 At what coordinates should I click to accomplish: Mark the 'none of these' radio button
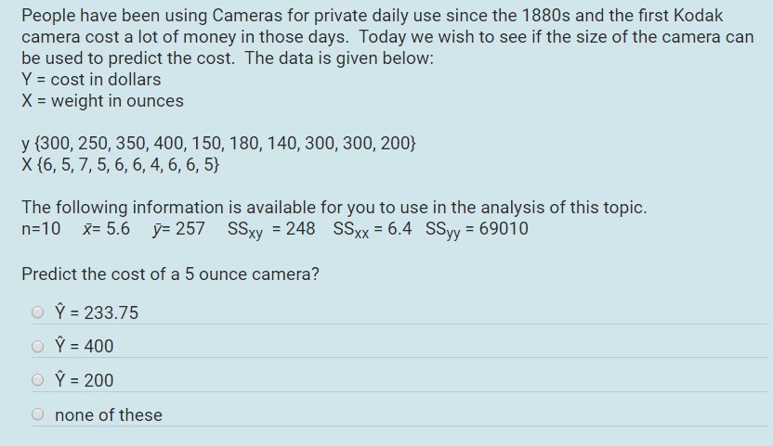coord(37,414)
